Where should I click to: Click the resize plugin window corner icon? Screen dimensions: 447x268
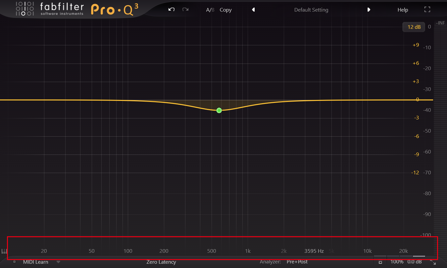point(433,262)
